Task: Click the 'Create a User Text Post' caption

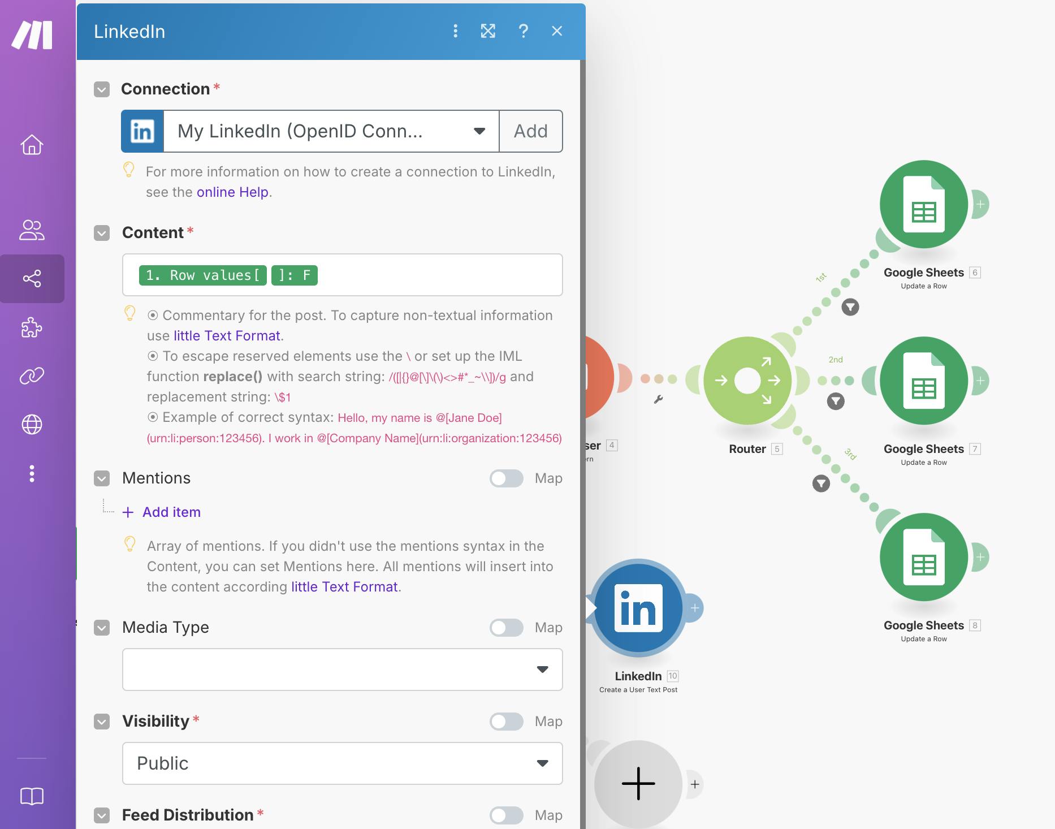Action: 638,690
